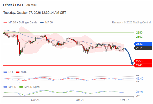Click the red 2258 support price tag
Viewport: 153px width, 104px height.
[x=143, y=61]
